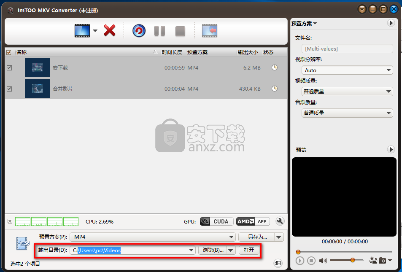Open the 视频分辨率 Auto dropdown
Screen dimensions: 402x272
(348, 70)
